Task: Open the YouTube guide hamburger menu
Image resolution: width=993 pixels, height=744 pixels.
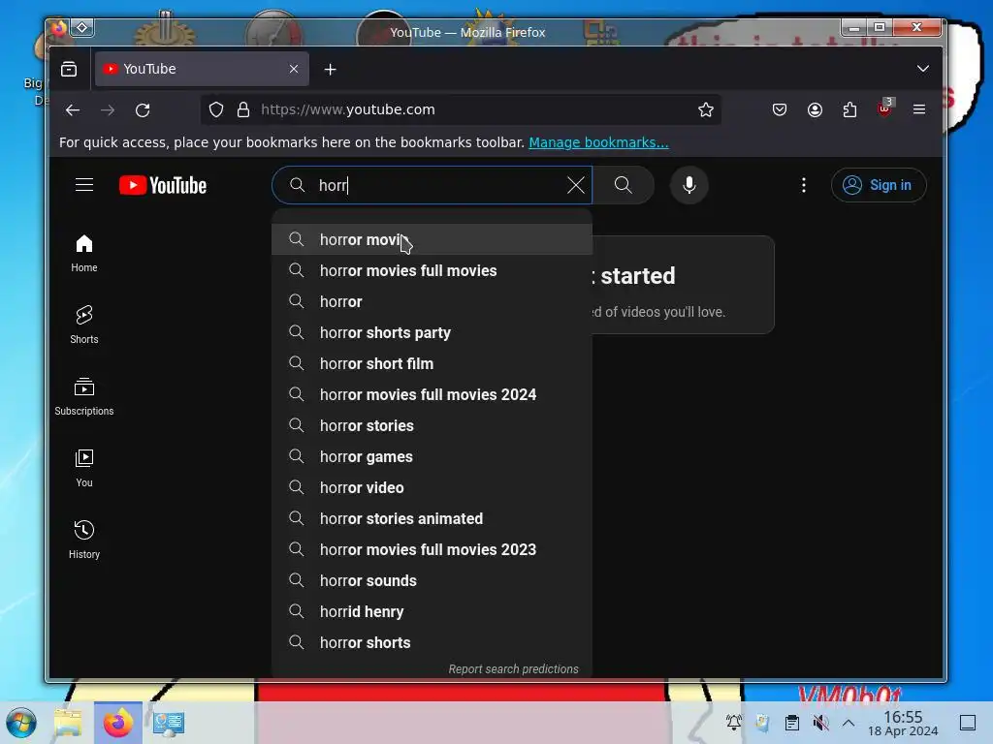Action: pos(84,185)
